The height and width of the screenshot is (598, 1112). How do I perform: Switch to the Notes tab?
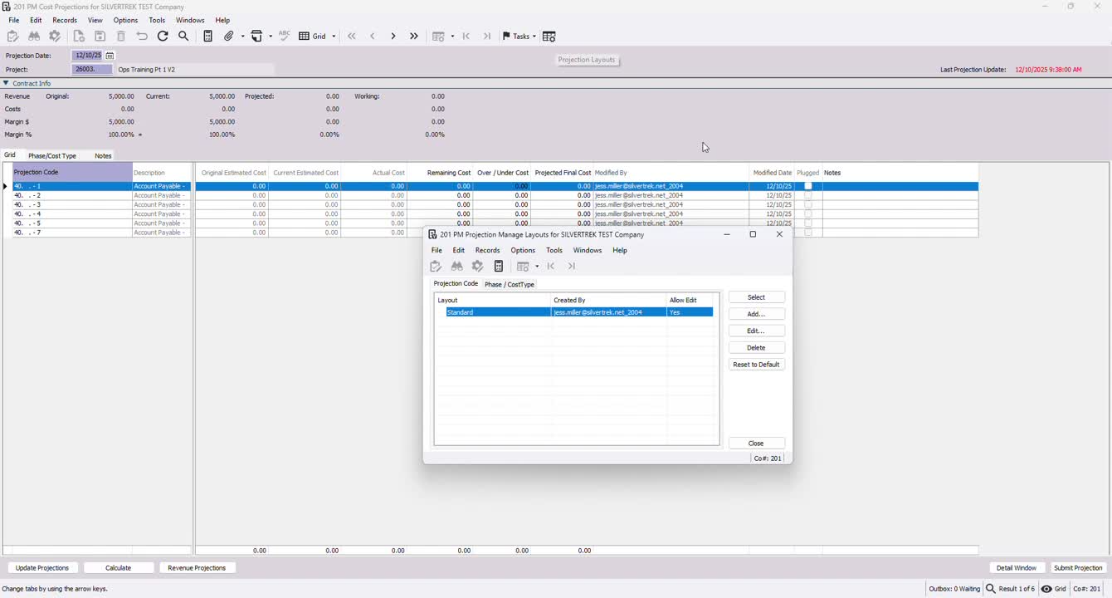point(103,156)
